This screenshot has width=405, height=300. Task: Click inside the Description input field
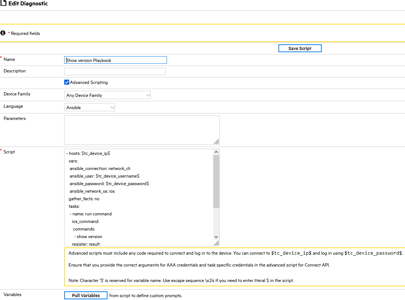[115, 71]
